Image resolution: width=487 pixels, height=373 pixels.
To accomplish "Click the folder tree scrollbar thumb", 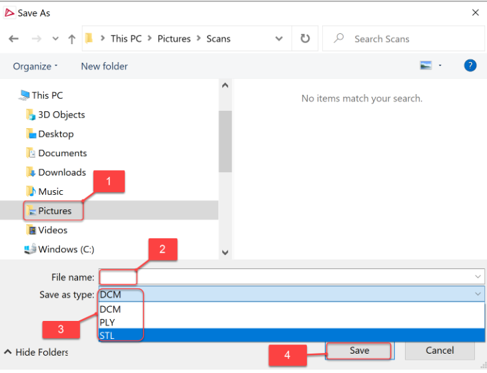I will tap(225, 141).
